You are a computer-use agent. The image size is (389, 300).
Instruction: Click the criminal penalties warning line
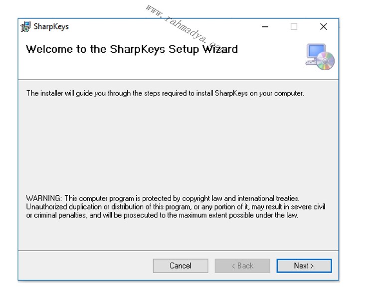(x=162, y=215)
